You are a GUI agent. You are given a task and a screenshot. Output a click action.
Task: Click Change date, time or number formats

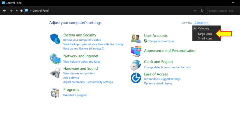pyautogui.click(x=167, y=67)
